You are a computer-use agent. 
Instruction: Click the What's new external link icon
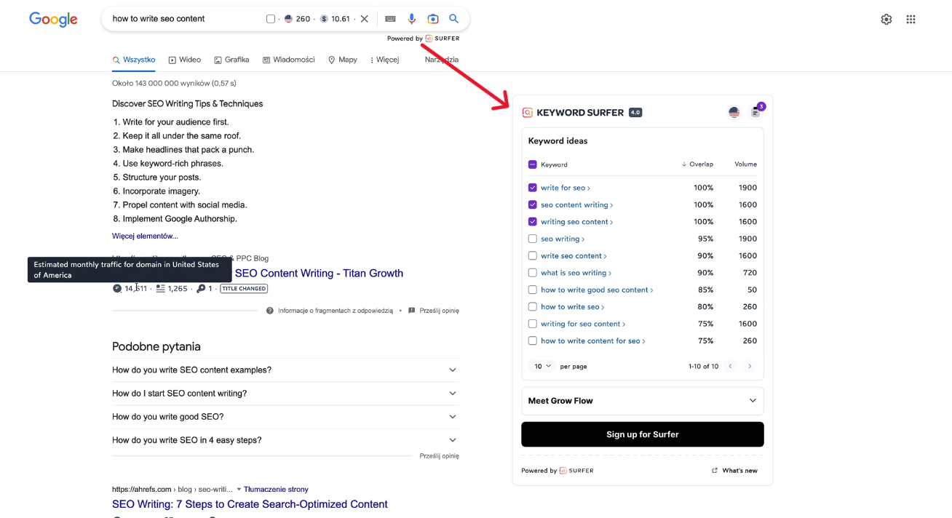[x=715, y=471]
